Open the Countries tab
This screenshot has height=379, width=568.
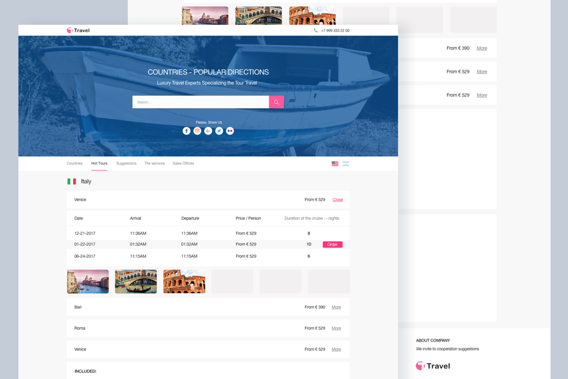(x=75, y=163)
